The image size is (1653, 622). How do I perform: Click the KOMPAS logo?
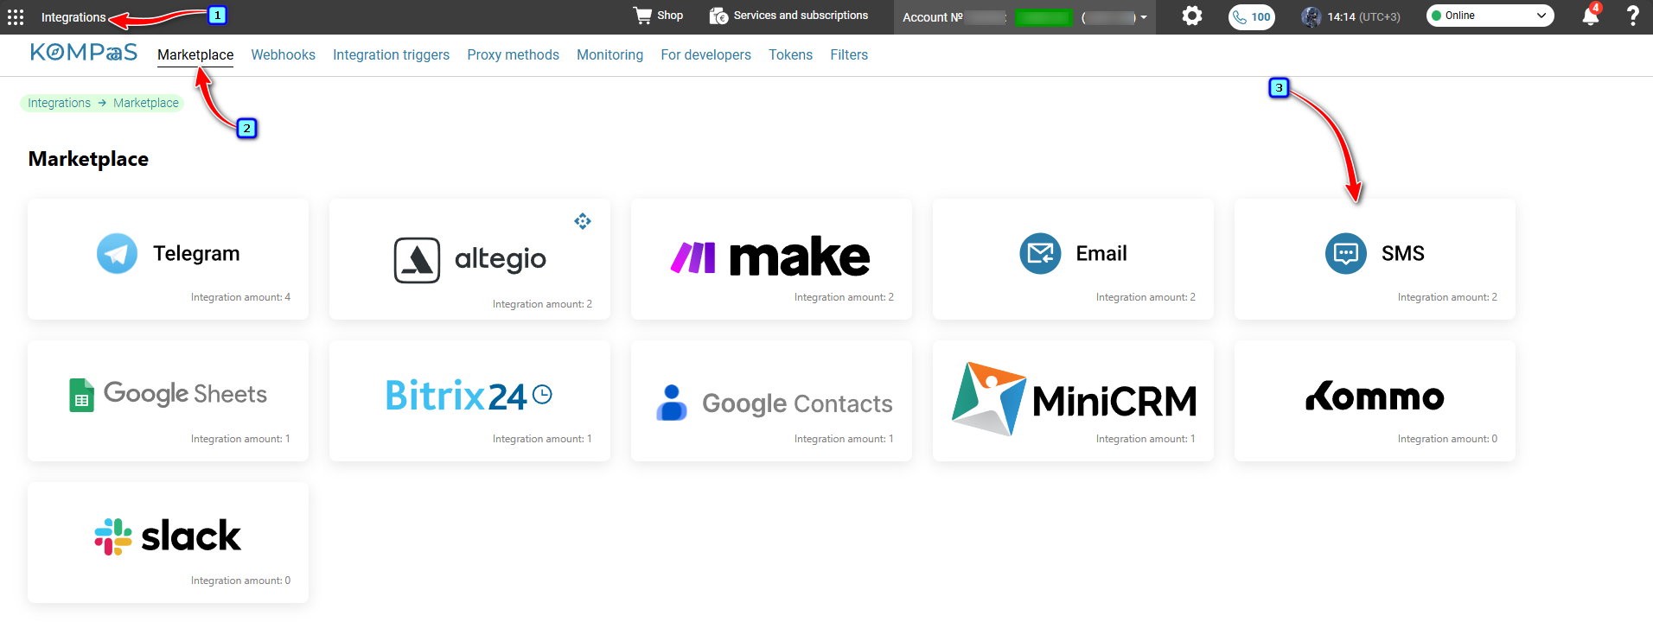click(84, 53)
